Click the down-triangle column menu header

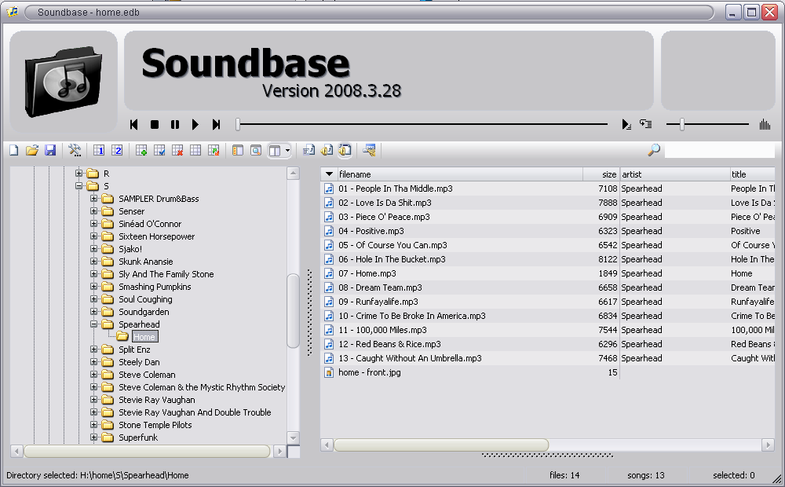tap(329, 174)
